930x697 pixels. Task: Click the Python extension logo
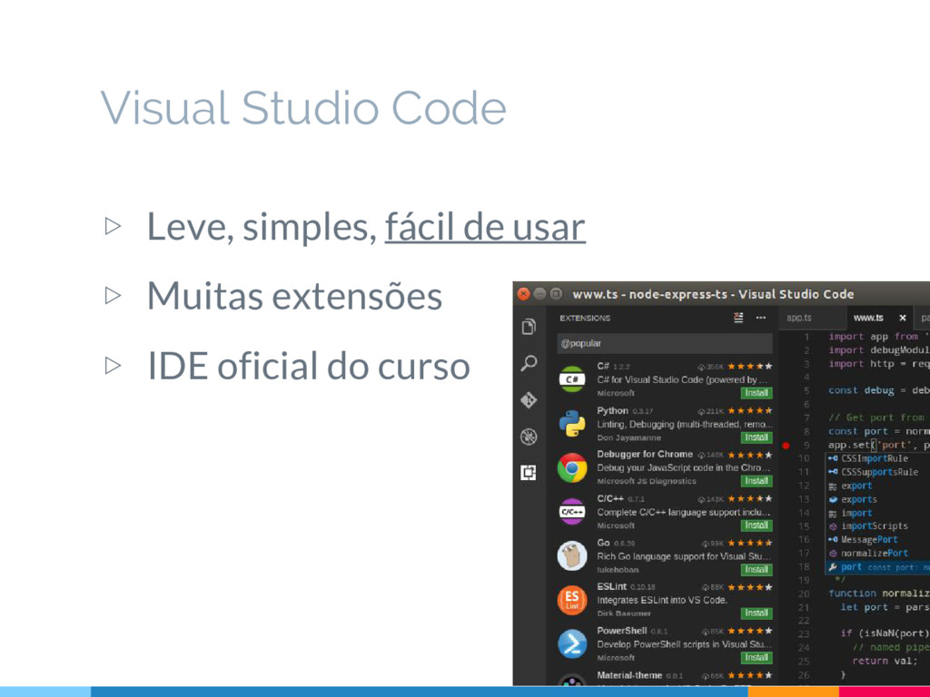pos(572,423)
